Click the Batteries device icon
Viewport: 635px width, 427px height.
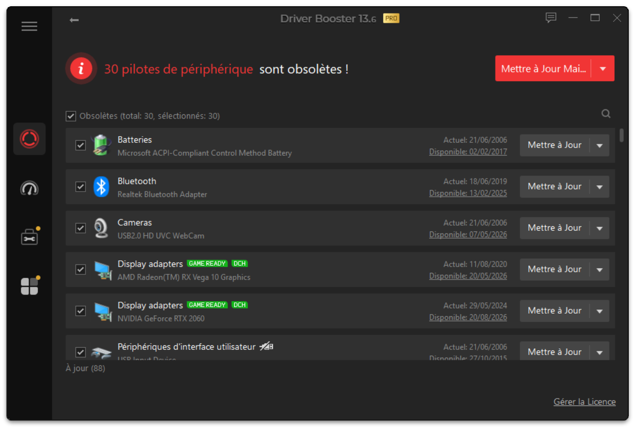point(101,145)
